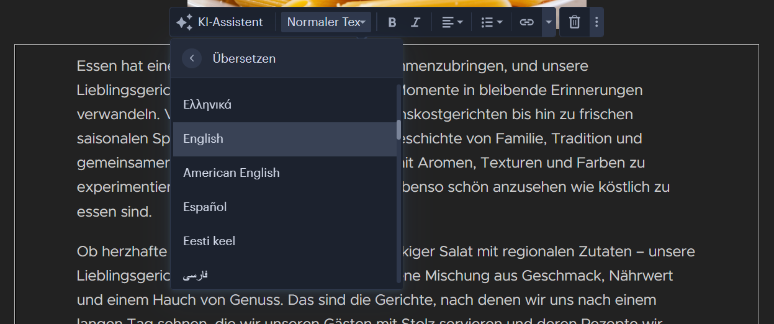Expand more formatting options arrow
This screenshot has height=324, width=774.
tap(549, 22)
